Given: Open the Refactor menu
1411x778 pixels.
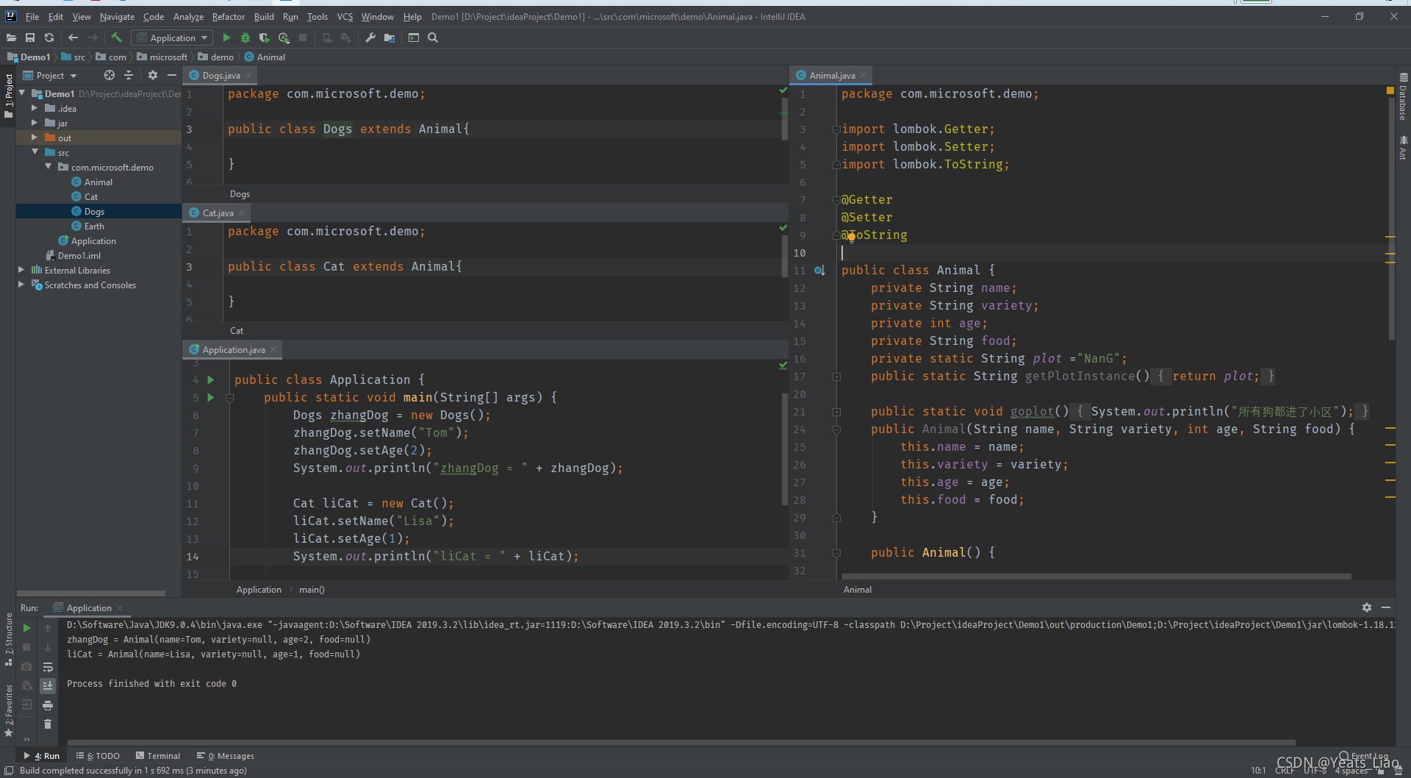Looking at the screenshot, I should (228, 16).
